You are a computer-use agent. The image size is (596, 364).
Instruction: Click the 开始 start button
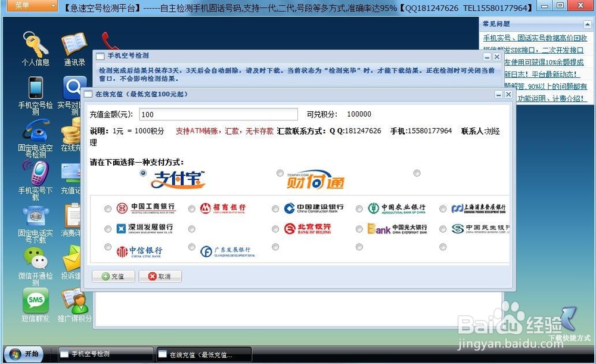[x=24, y=354]
